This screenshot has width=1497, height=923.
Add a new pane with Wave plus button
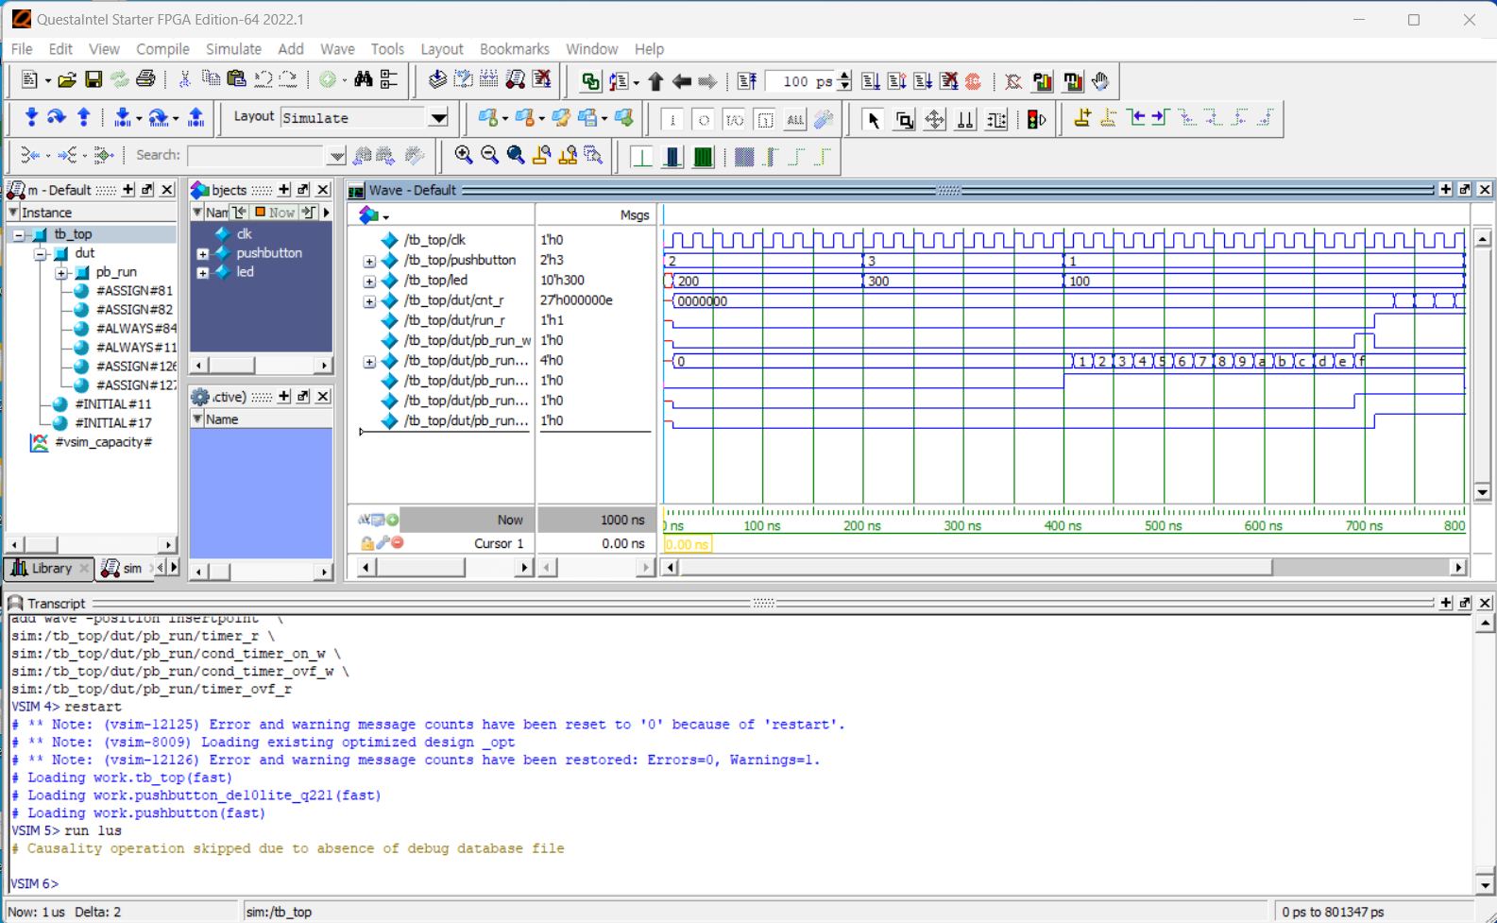click(1445, 190)
